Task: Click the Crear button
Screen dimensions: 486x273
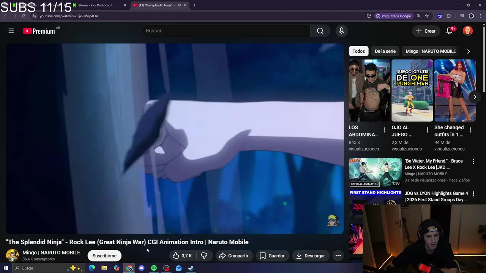Action: coord(426,31)
